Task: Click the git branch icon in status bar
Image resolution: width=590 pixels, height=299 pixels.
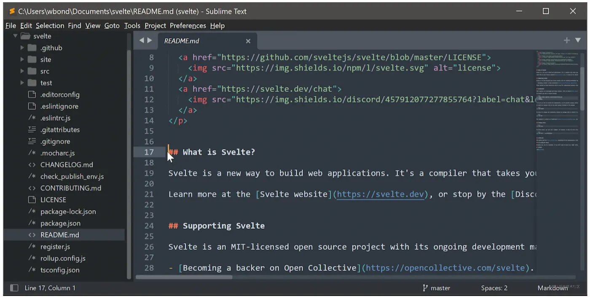Action: coord(425,288)
